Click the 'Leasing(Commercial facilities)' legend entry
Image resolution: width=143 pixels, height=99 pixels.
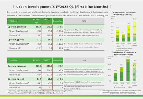[124, 48]
